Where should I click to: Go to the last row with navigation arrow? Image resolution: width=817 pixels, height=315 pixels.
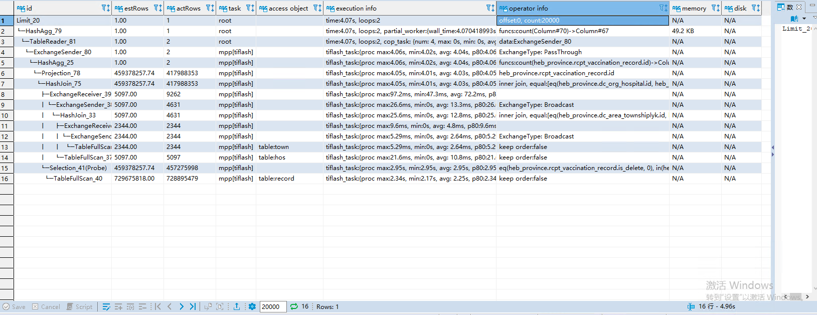coord(193,306)
